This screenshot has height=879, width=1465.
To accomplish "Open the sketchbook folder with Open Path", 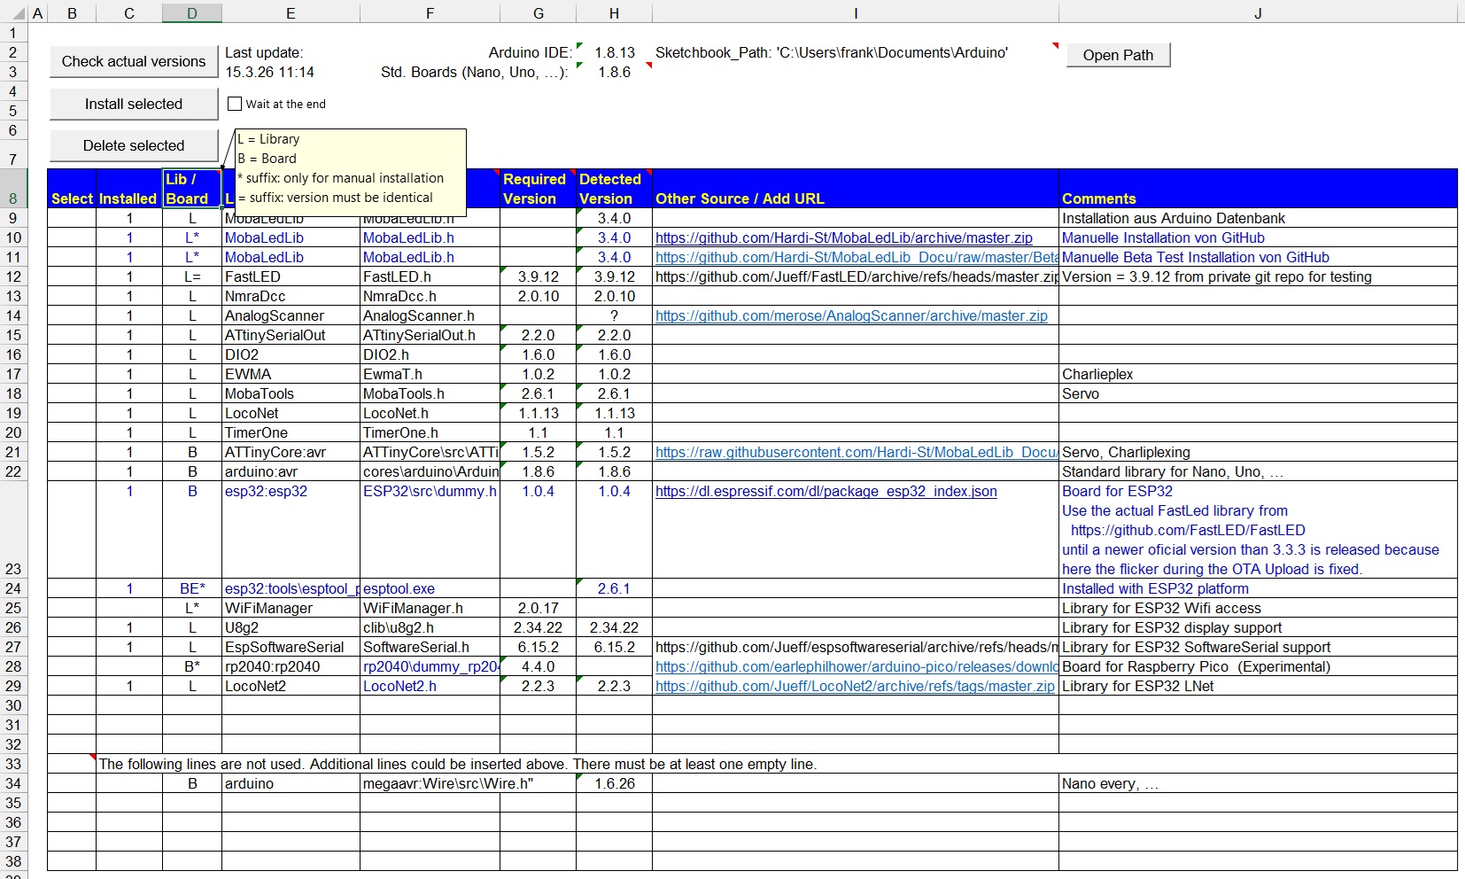I will [1118, 55].
